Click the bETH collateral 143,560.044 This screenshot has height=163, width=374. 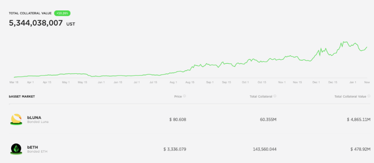click(x=265, y=150)
